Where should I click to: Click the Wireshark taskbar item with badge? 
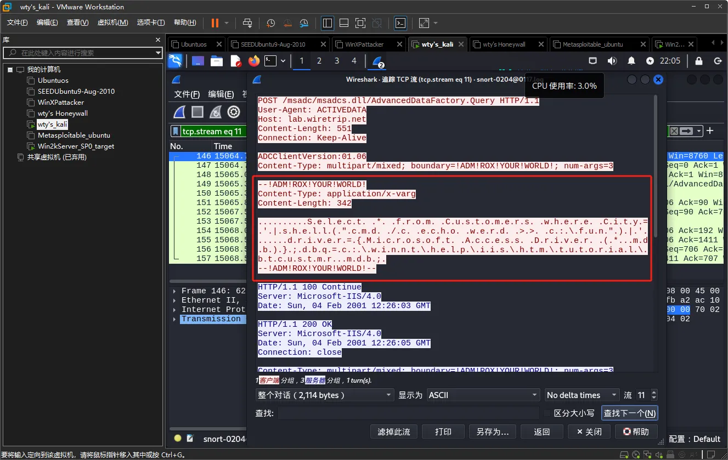[378, 61]
